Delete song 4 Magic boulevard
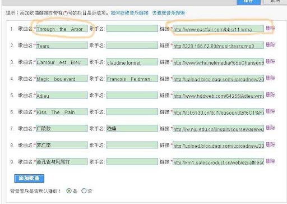Screen dimensions: 287x204 pos(271,78)
